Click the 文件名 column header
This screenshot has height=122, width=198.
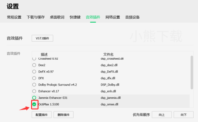(x=108, y=54)
